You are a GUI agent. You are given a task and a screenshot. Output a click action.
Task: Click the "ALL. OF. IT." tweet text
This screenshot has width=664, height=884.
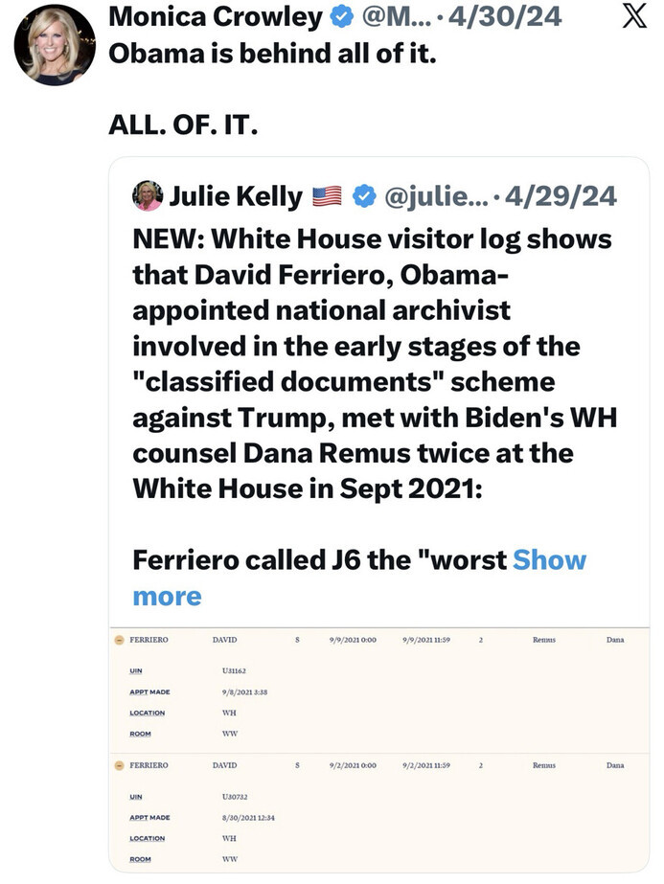pos(183,124)
